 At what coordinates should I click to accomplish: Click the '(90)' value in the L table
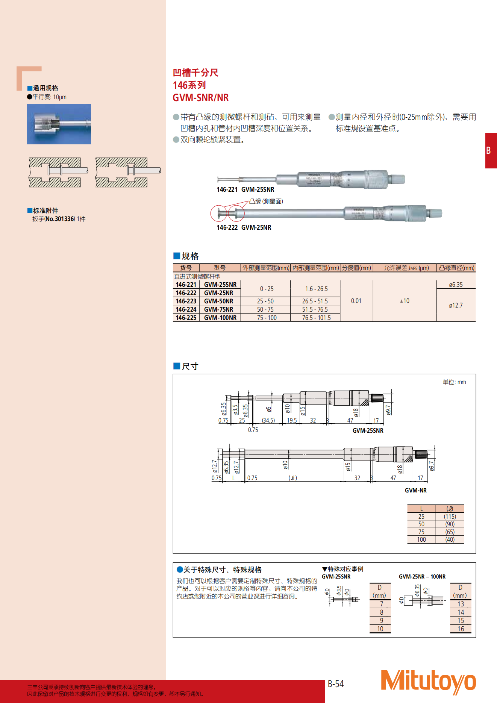point(450,524)
